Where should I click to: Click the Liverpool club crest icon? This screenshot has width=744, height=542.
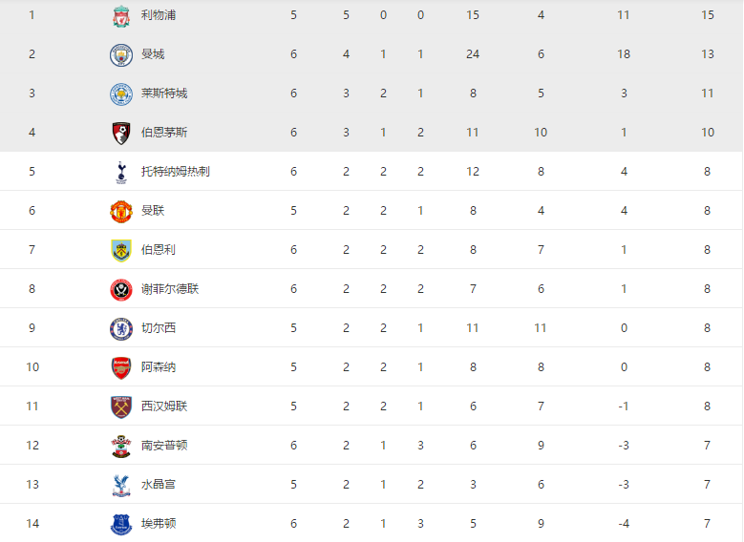pos(120,15)
